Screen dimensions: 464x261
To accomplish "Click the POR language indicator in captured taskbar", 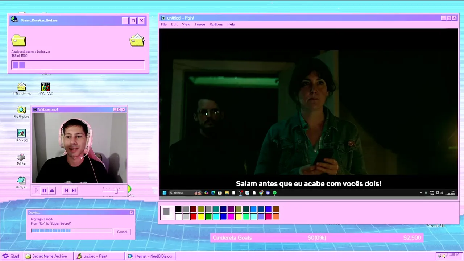I will 432,193.
